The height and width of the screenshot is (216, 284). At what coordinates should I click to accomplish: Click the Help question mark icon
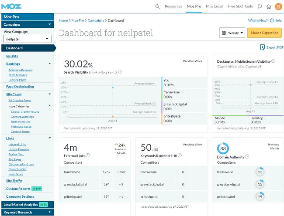[x=272, y=20]
